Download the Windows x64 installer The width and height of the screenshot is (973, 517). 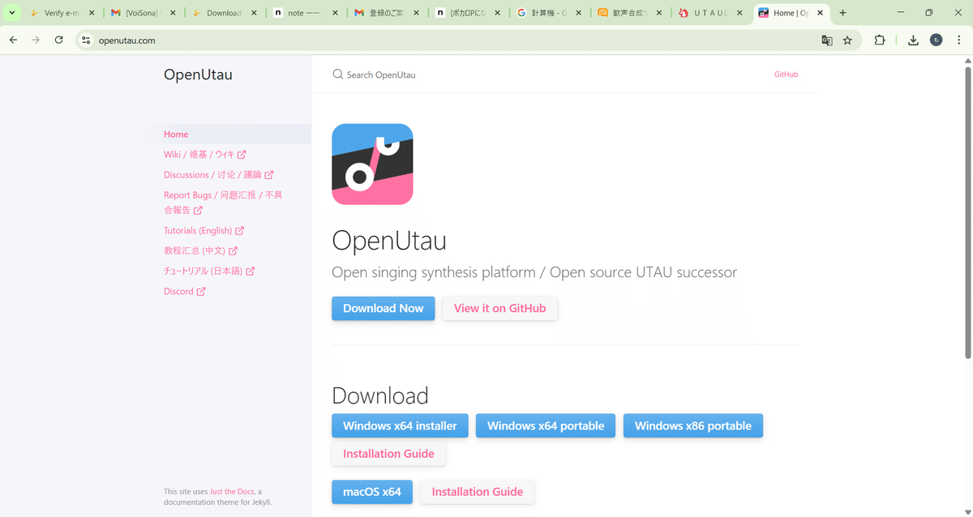pyautogui.click(x=399, y=425)
